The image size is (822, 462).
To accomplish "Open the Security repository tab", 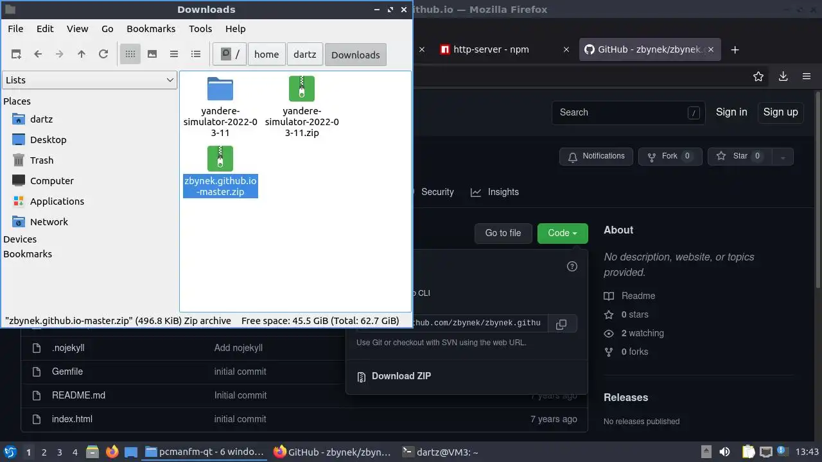I will pos(437,192).
